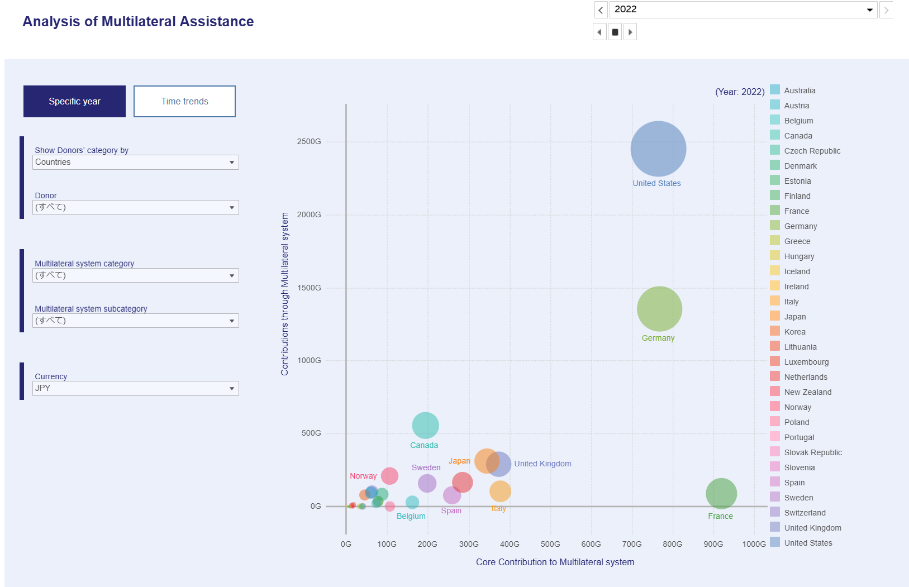909x587 pixels.
Task: Highlight Poland in the legend
Action: [x=797, y=422]
